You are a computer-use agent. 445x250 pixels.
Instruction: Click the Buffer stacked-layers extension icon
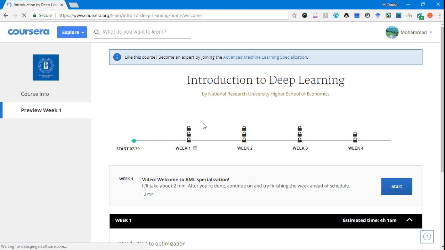[347, 15]
